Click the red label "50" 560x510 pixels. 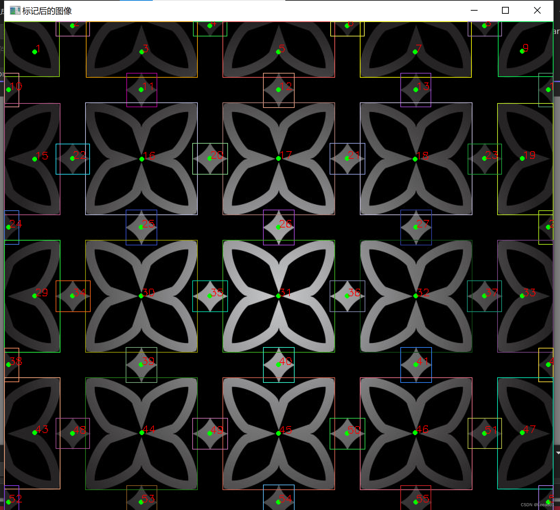pyautogui.click(x=354, y=430)
